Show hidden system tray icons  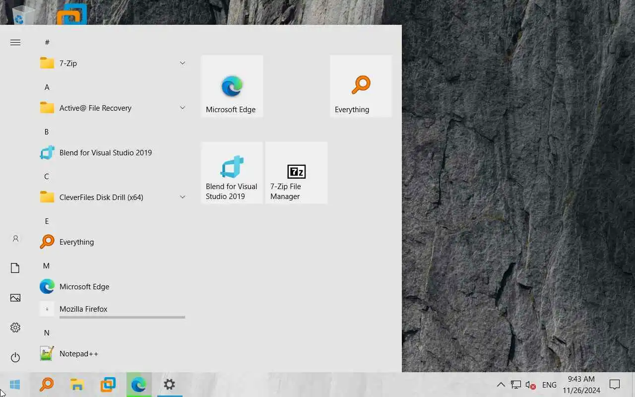(x=501, y=385)
